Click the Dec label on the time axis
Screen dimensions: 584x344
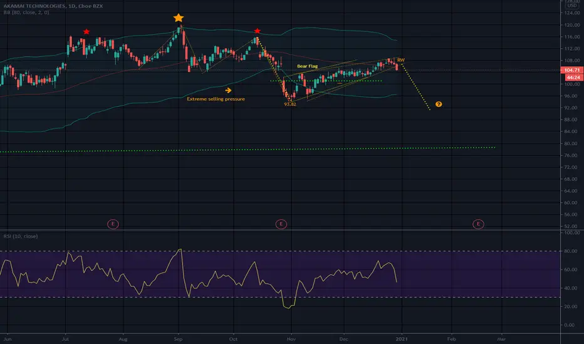344,339
